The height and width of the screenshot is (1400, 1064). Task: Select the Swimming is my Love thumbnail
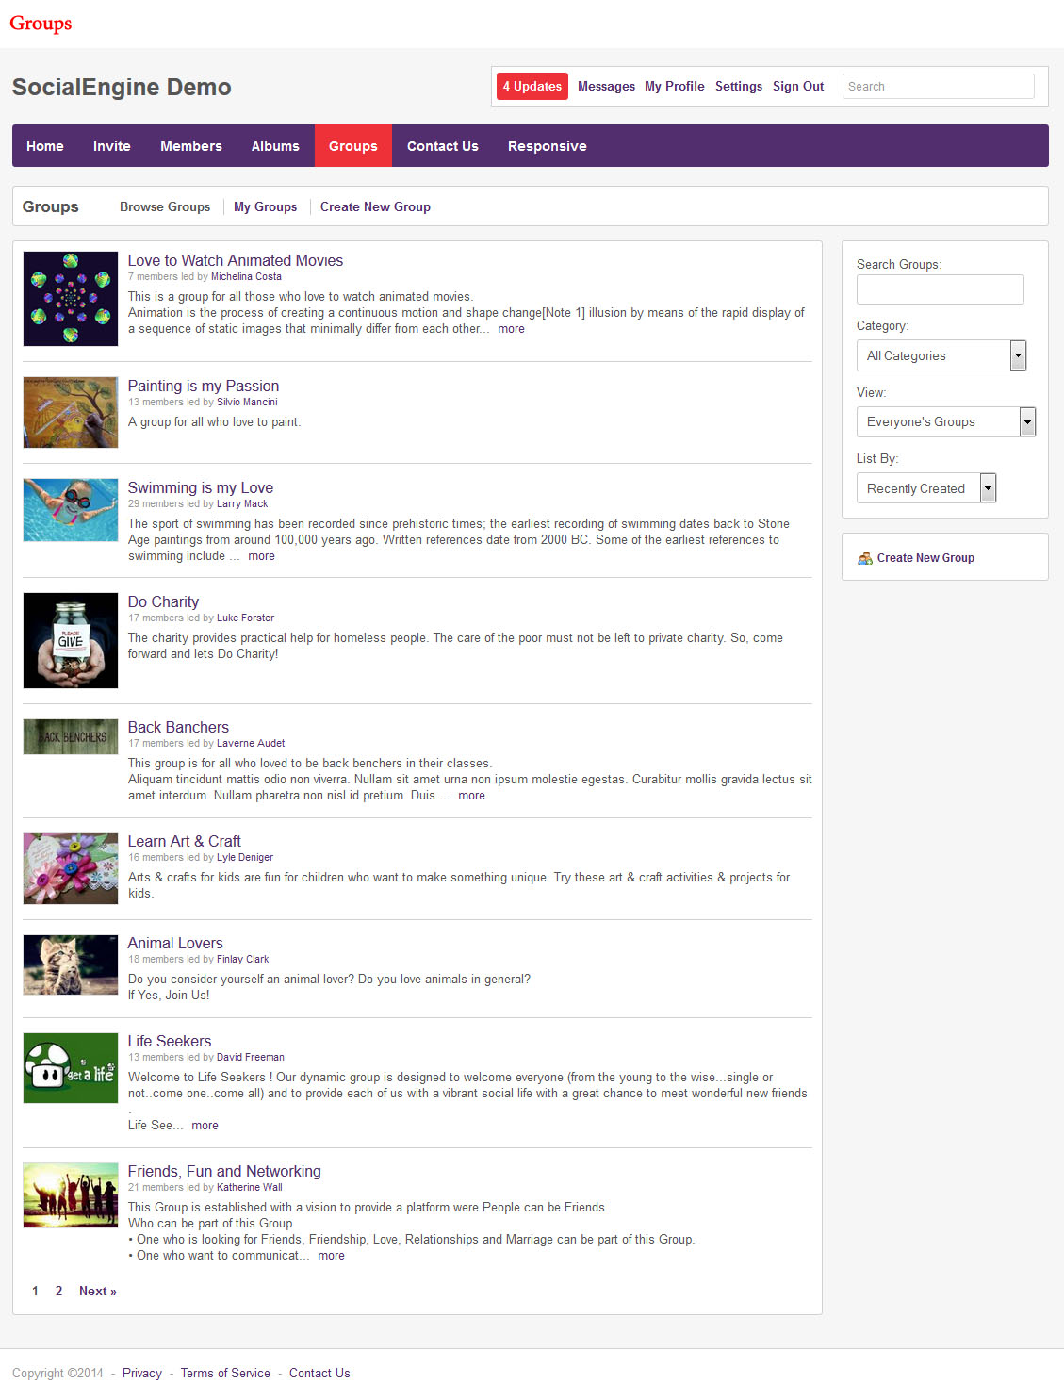[x=71, y=510]
